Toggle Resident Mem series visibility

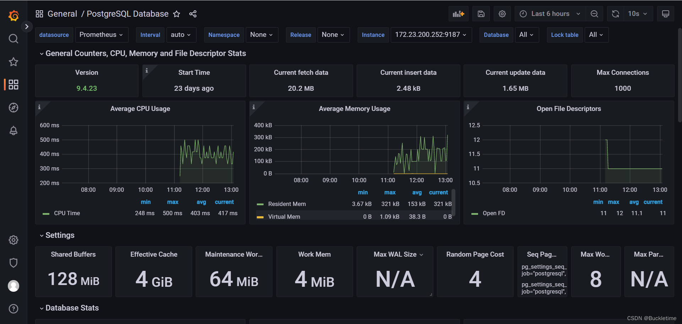(x=287, y=204)
